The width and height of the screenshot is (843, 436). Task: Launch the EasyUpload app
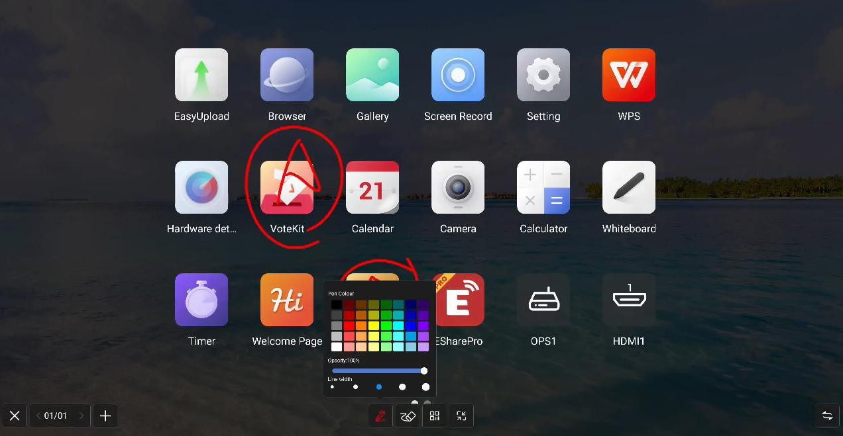pyautogui.click(x=201, y=75)
